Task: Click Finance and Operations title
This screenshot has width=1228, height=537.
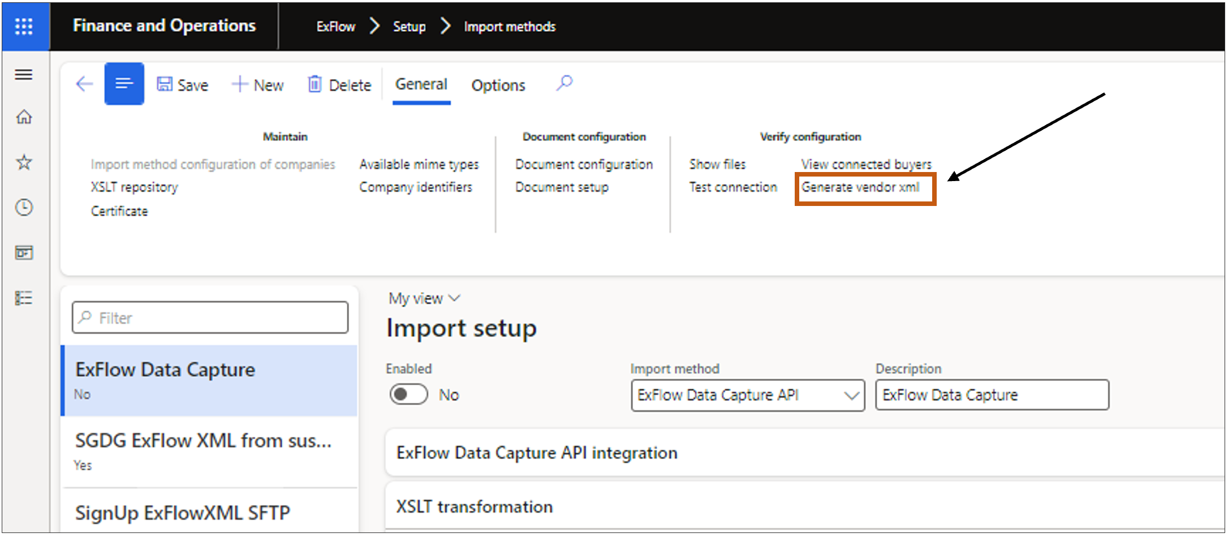Action: point(164,25)
